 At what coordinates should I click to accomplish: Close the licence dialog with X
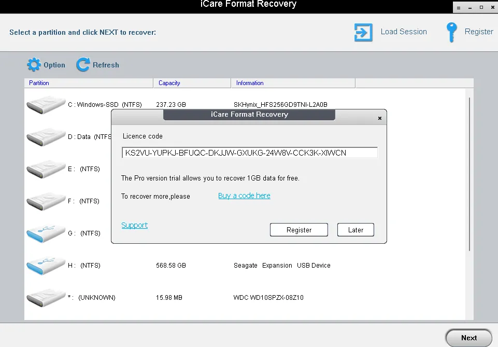tap(380, 118)
